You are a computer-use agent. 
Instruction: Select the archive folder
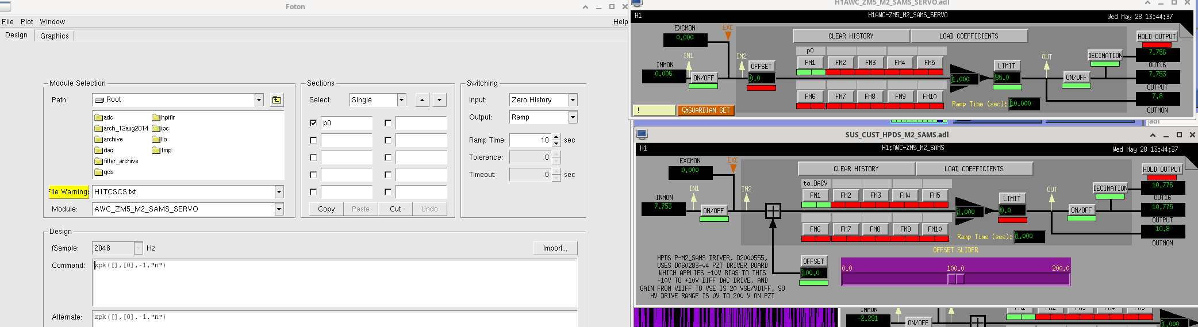(x=109, y=139)
